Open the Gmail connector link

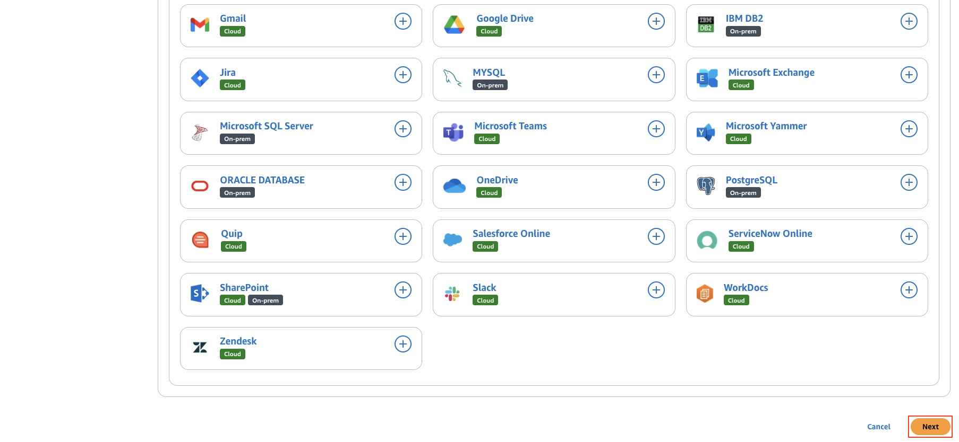pos(233,19)
